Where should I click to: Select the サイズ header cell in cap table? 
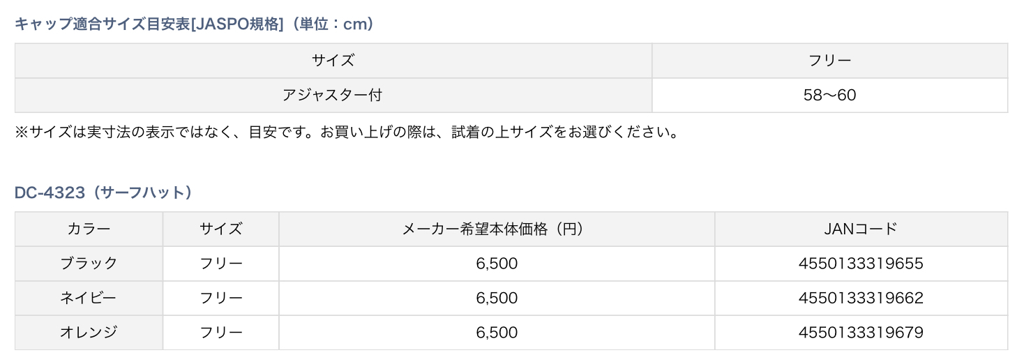point(333,61)
